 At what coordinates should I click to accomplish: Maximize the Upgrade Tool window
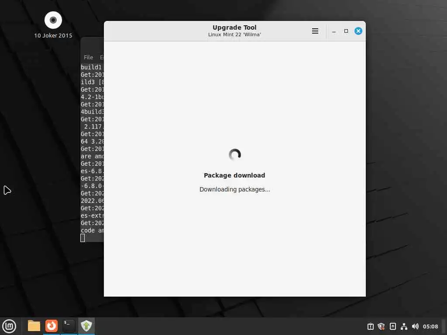coord(346,31)
